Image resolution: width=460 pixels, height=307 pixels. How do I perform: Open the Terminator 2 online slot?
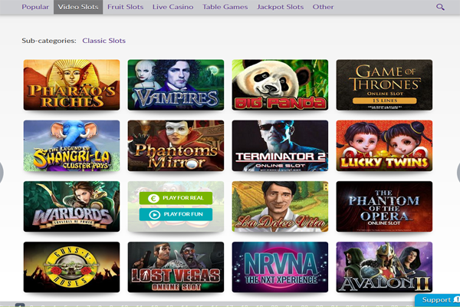tap(280, 145)
